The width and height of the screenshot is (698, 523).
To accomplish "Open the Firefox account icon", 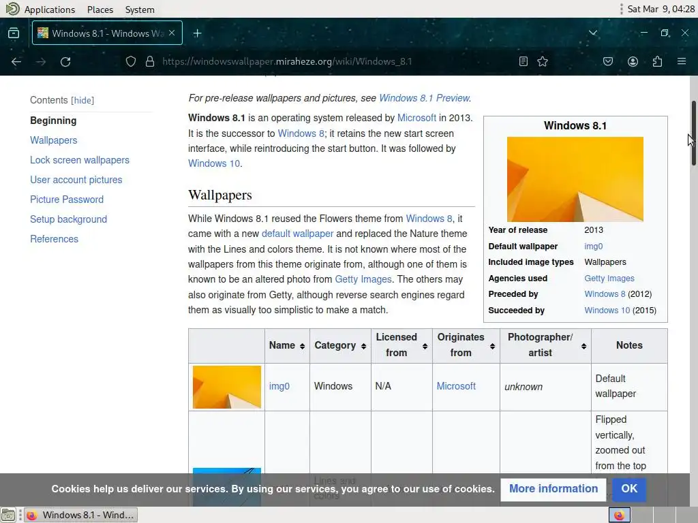I will pyautogui.click(x=633, y=61).
